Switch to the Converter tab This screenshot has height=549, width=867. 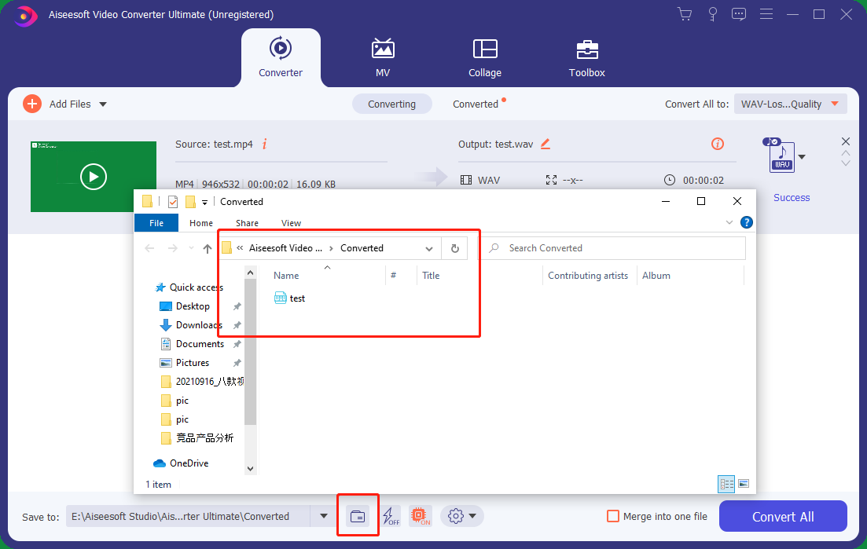tap(281, 57)
